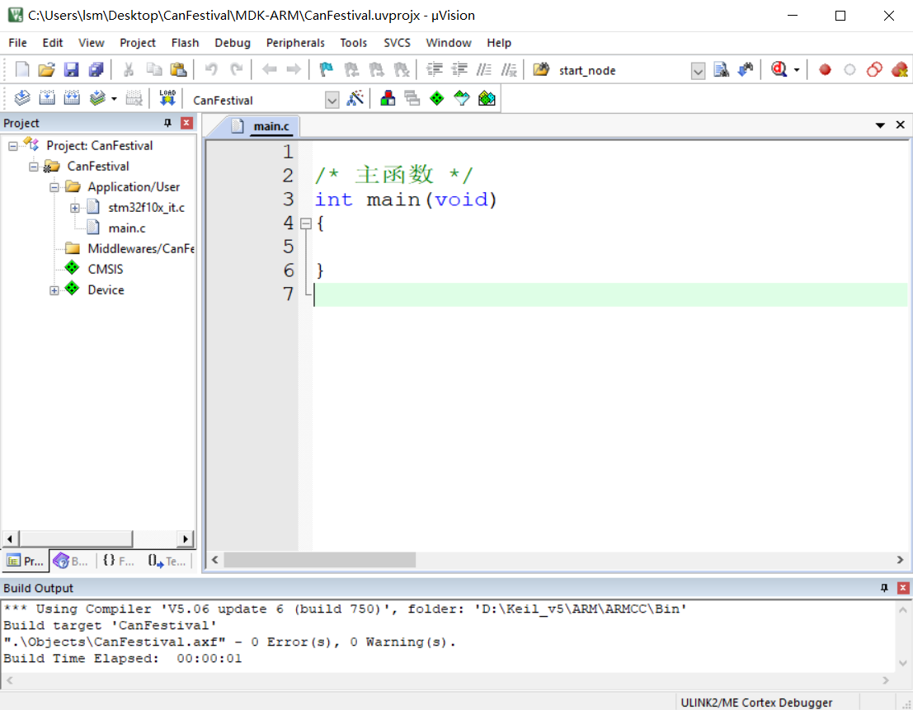Image resolution: width=913 pixels, height=710 pixels.
Task: Select main.c in project tree
Action: [x=126, y=228]
